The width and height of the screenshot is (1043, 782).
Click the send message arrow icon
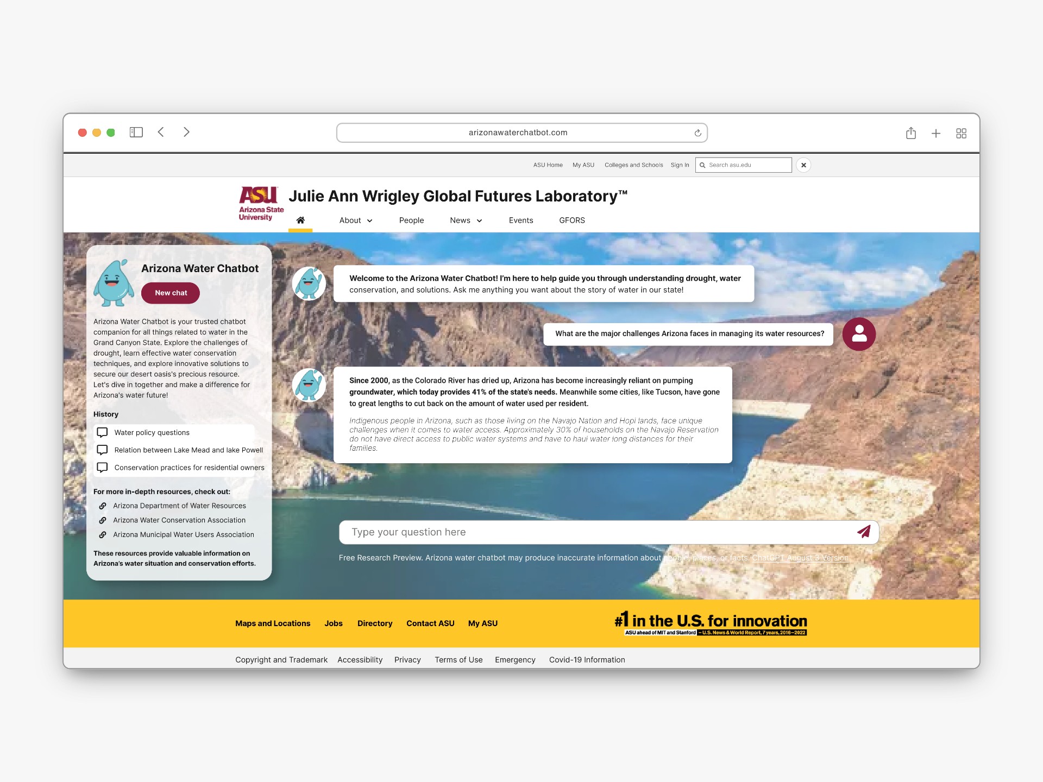click(864, 532)
